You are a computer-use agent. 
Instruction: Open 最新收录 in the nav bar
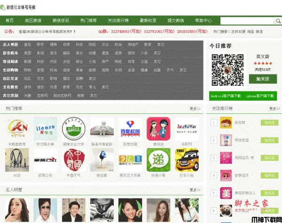(x=148, y=21)
